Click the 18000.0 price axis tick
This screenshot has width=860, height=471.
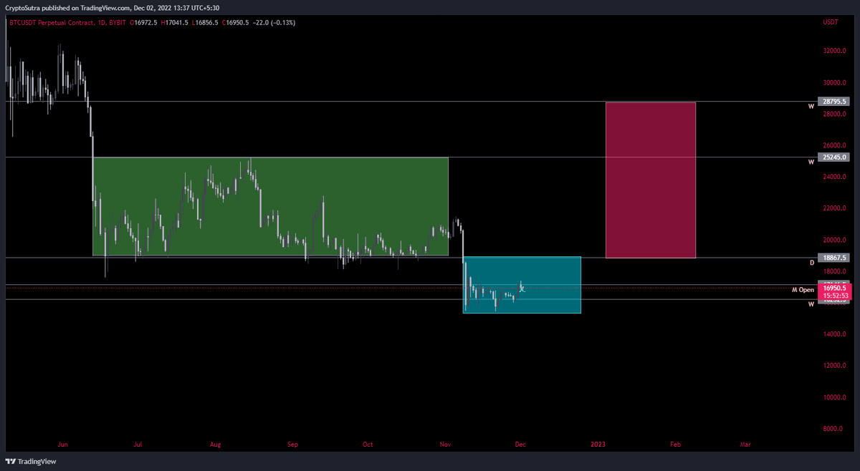pyautogui.click(x=836, y=271)
